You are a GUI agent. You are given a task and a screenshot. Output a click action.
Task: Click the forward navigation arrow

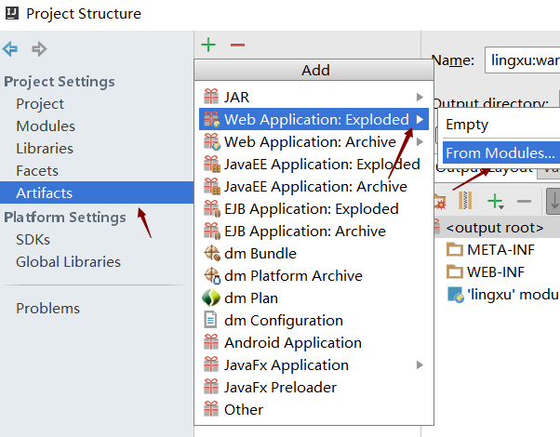click(x=39, y=49)
